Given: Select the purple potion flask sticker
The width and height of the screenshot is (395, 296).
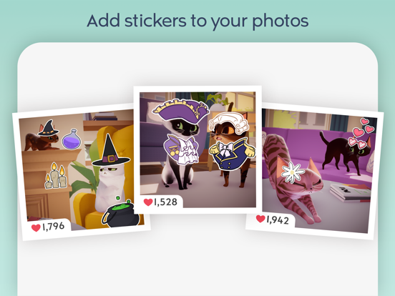Looking at the screenshot, I should pyautogui.click(x=72, y=139).
